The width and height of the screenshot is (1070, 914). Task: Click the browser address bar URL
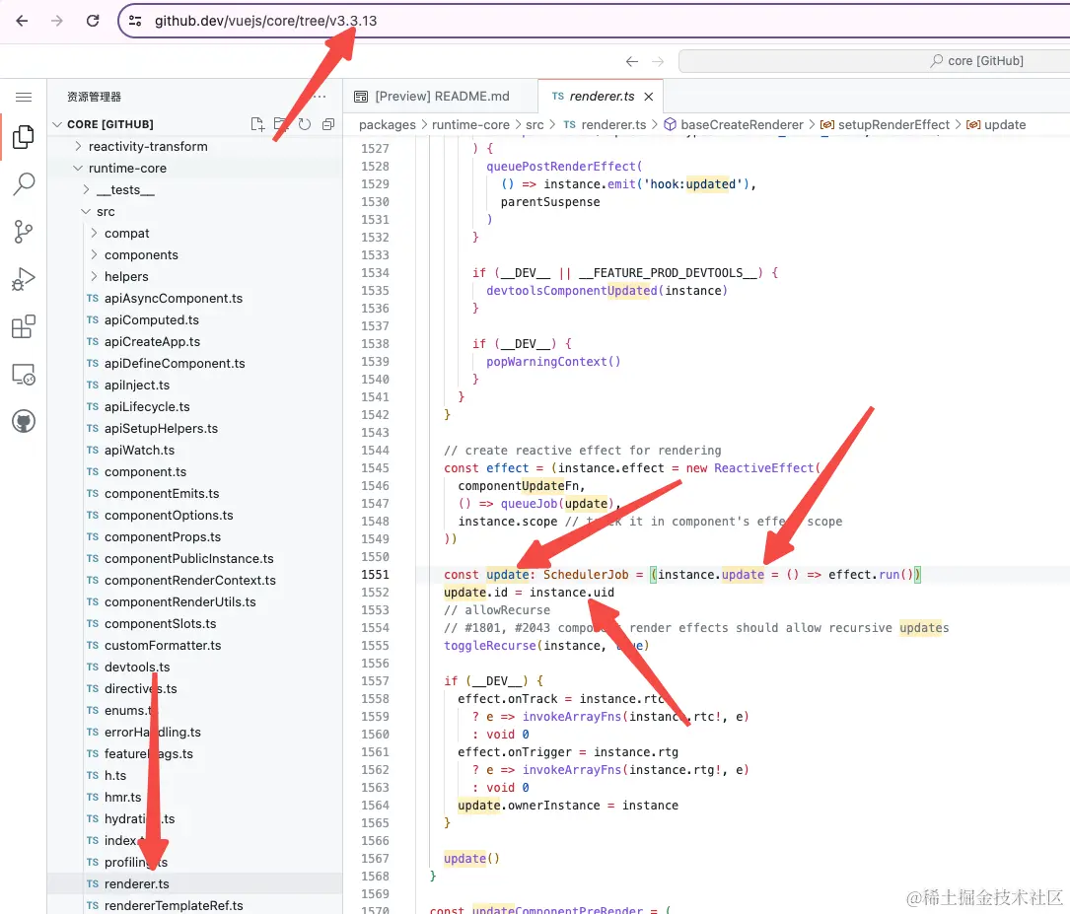pos(265,21)
